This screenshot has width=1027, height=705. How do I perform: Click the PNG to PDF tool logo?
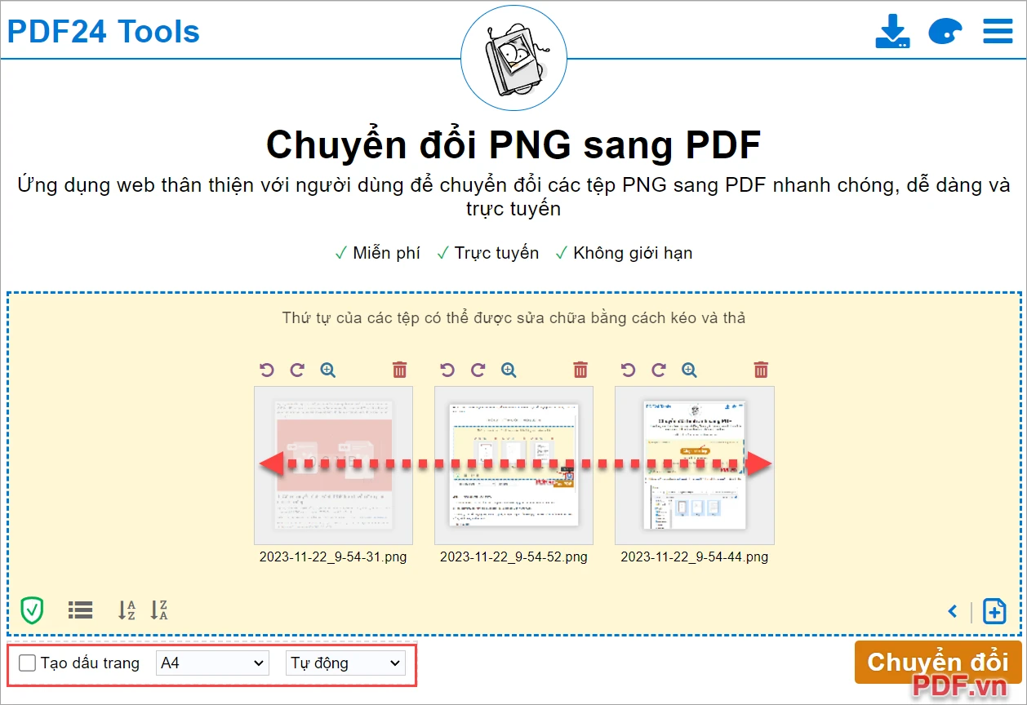[513, 57]
